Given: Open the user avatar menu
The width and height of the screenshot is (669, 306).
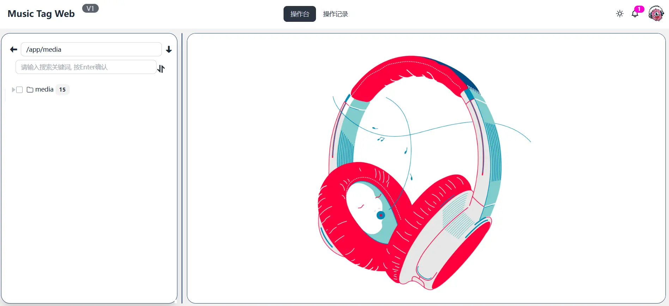Looking at the screenshot, I should (656, 14).
